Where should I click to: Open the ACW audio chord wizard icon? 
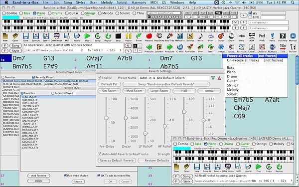[252, 37]
